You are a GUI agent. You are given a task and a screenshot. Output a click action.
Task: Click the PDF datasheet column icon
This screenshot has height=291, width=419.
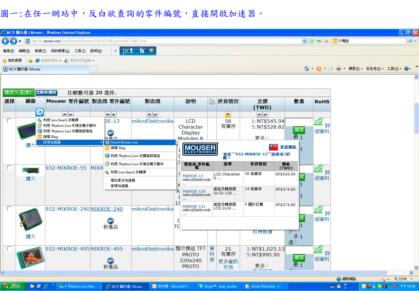[212, 102]
